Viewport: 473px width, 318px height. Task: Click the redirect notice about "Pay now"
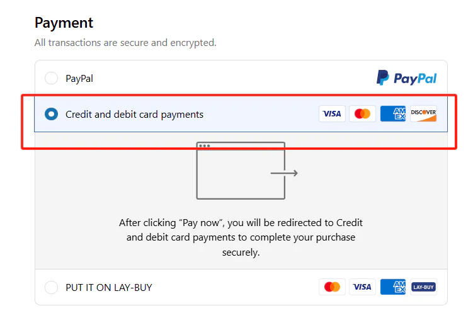[241, 237]
